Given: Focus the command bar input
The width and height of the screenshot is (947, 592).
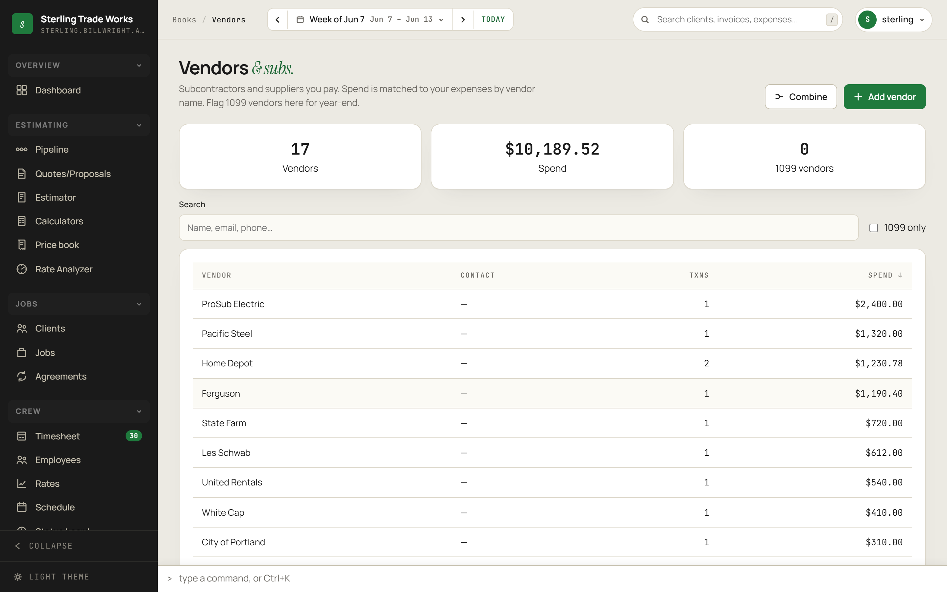Looking at the screenshot, I should point(552,578).
